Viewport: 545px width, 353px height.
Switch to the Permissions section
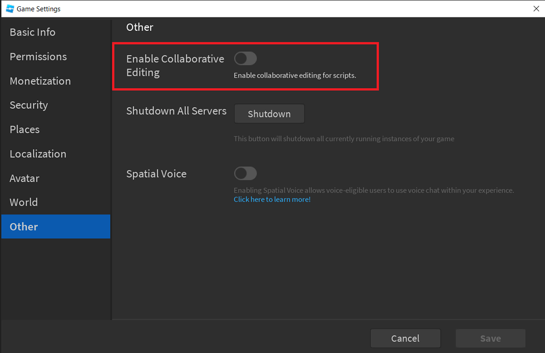coord(38,56)
